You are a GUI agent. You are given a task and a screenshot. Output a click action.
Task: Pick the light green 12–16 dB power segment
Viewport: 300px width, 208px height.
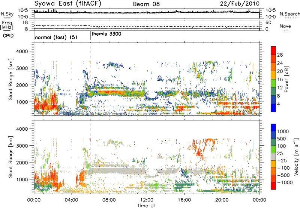pos(273,83)
